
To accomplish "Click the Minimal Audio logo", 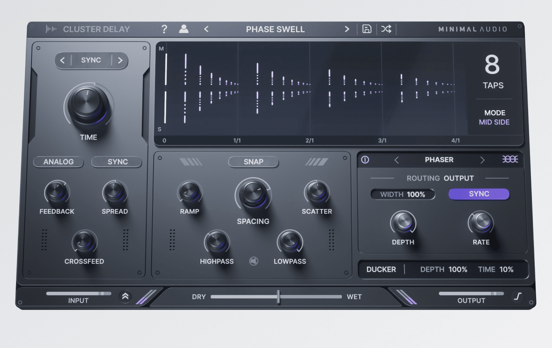I will click(x=473, y=29).
